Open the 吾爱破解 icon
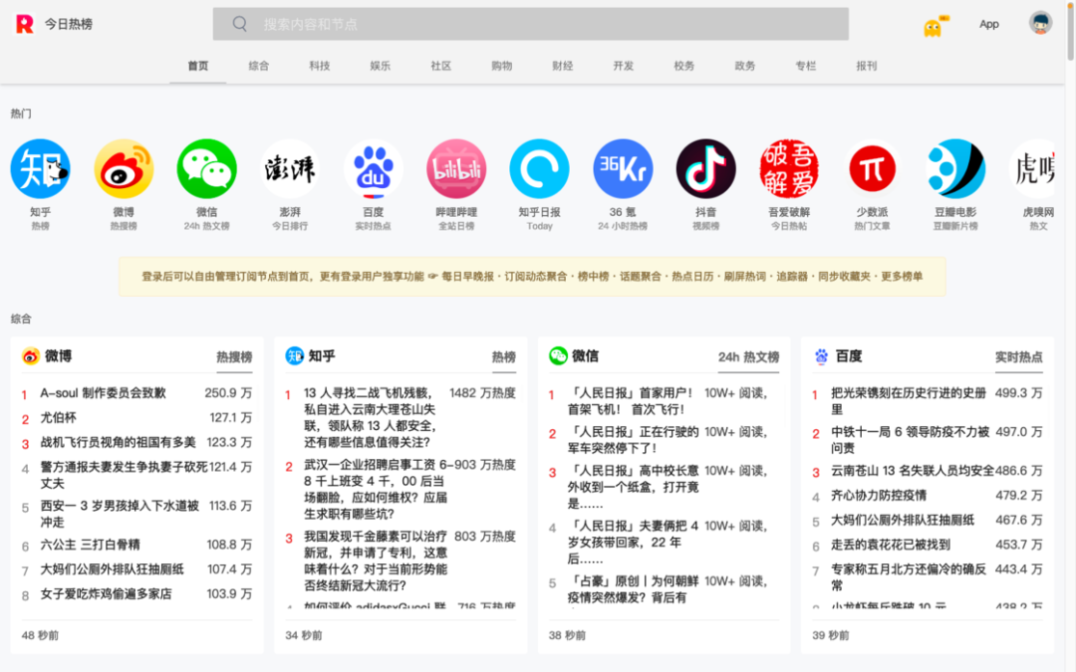Image resolution: width=1076 pixels, height=672 pixels. tap(789, 168)
